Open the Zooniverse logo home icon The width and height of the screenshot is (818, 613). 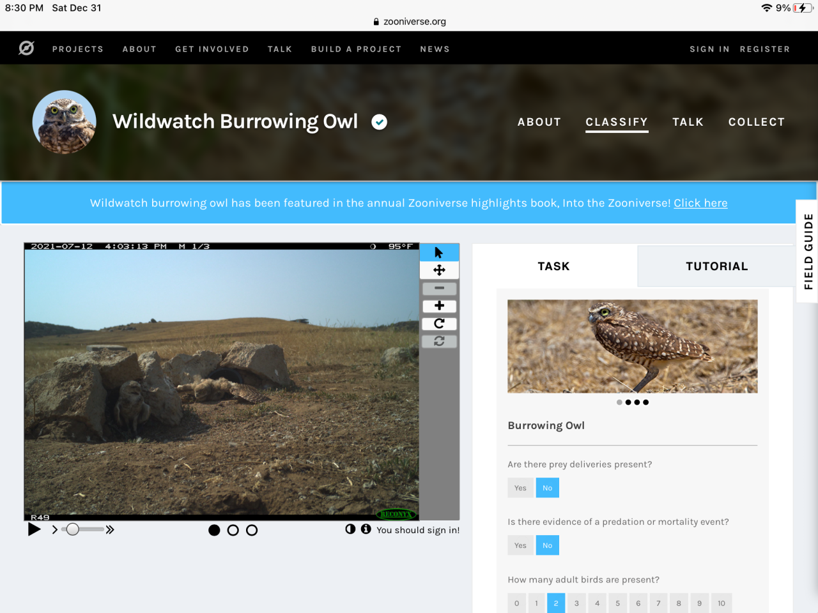point(26,48)
